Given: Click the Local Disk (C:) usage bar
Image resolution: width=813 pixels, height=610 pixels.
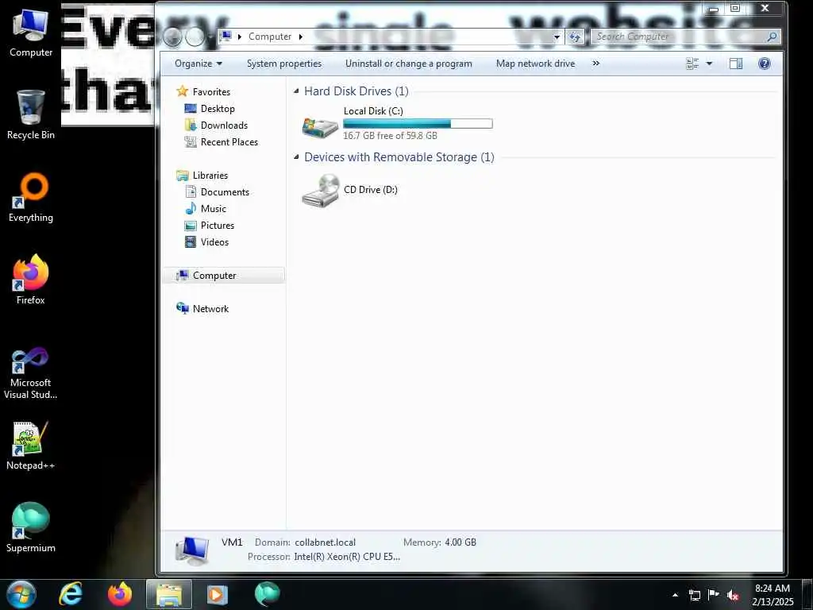Looking at the screenshot, I should 418,123.
